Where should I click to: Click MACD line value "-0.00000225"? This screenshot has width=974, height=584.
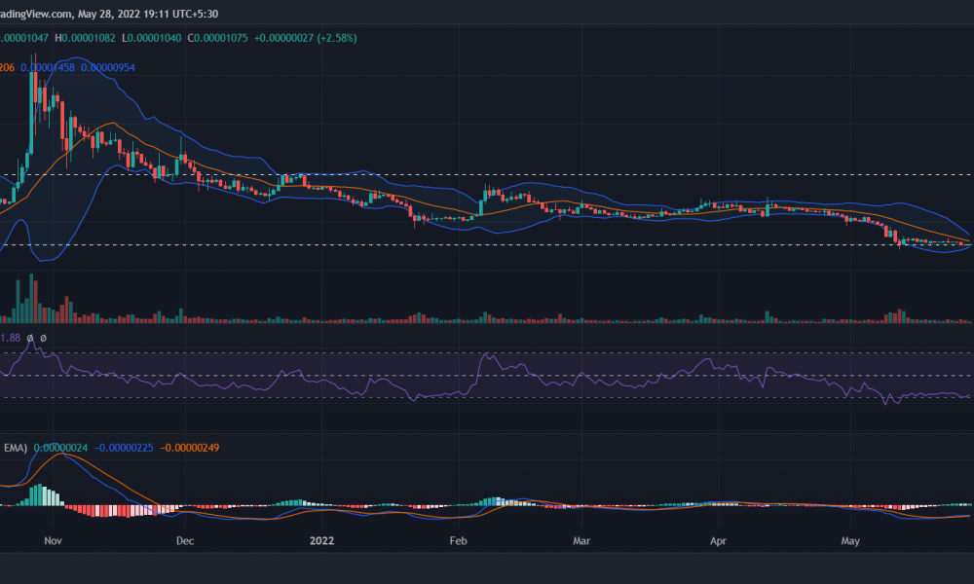point(124,448)
